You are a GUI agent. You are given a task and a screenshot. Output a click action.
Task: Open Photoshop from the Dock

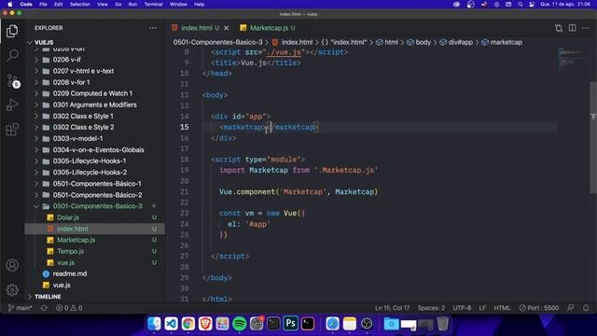pyautogui.click(x=290, y=324)
